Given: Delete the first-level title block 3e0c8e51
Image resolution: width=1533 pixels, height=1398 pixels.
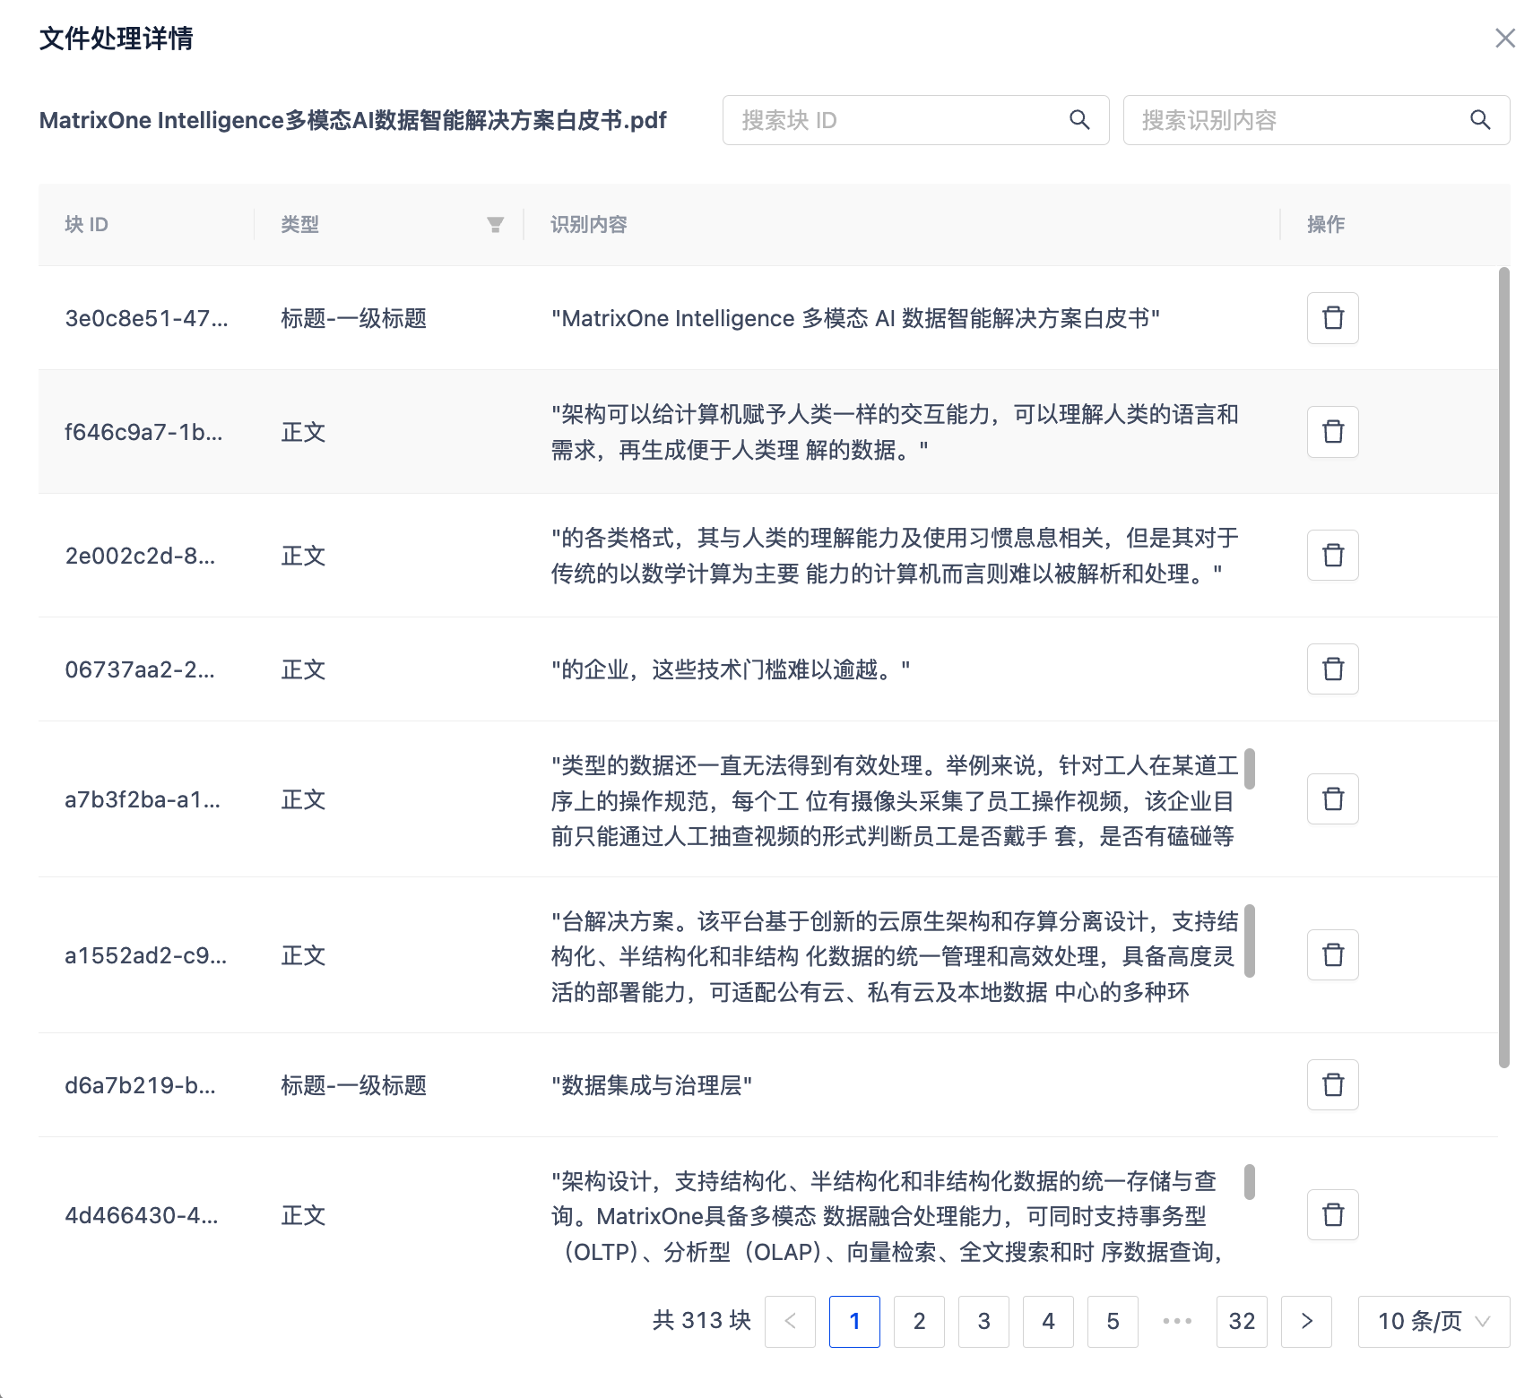Looking at the screenshot, I should (1332, 318).
